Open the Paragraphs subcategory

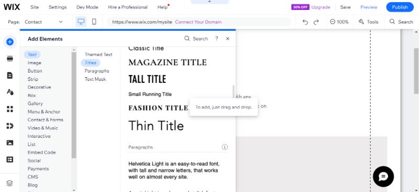coord(97,71)
